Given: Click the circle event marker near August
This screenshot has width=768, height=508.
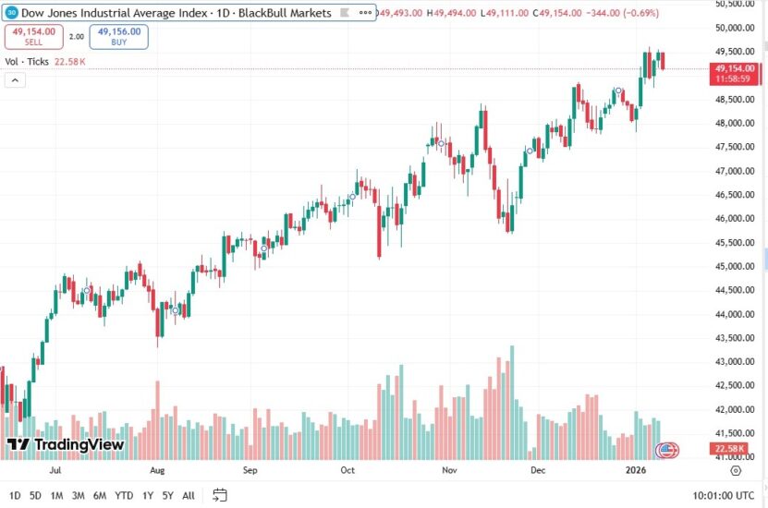Looking at the screenshot, I should click(176, 310).
